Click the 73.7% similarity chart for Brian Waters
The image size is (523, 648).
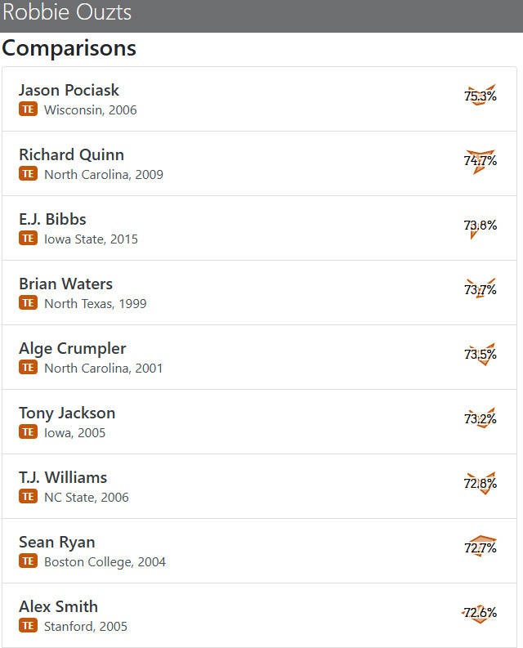tap(481, 290)
